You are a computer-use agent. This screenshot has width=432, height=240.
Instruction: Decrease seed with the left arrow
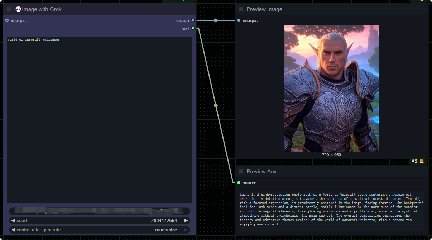13,221
